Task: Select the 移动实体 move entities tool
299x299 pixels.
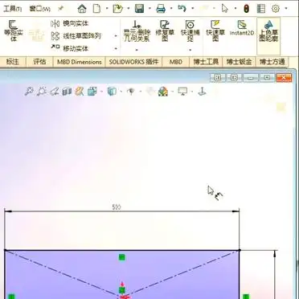Action: 70,48
